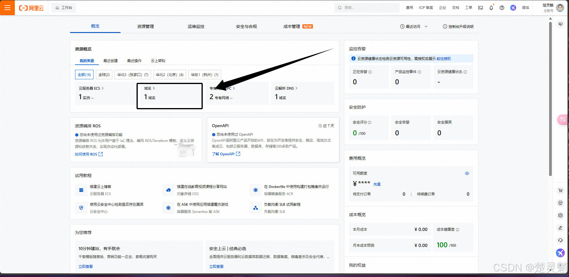Open Dockerfile 构建打包镜像 tutorial
Viewport: 569px width, 277px height.
(296, 186)
